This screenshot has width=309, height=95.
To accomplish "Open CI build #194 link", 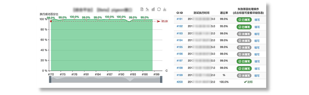I will tap(179, 40).
